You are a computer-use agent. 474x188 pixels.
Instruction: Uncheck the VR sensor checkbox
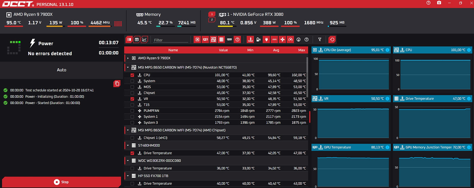[132, 99]
